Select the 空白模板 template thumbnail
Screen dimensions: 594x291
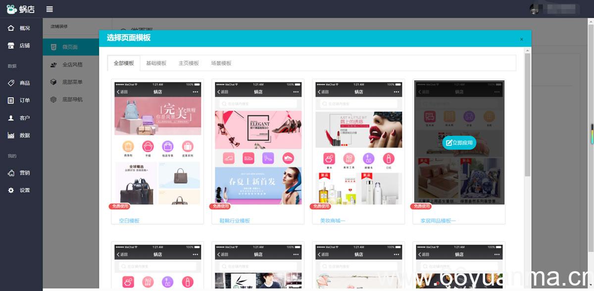click(x=158, y=142)
